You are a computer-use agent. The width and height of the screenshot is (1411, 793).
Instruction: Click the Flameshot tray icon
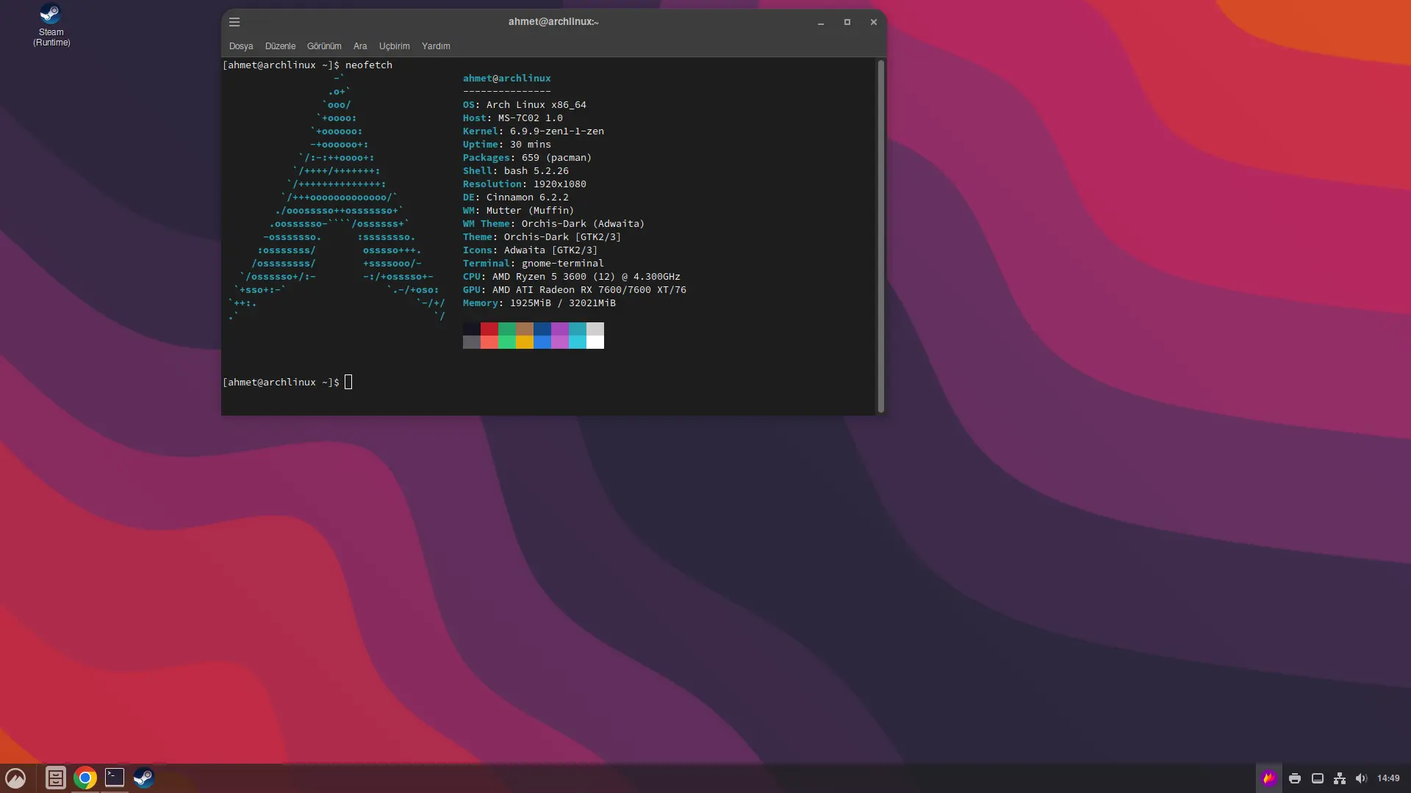point(1269,778)
